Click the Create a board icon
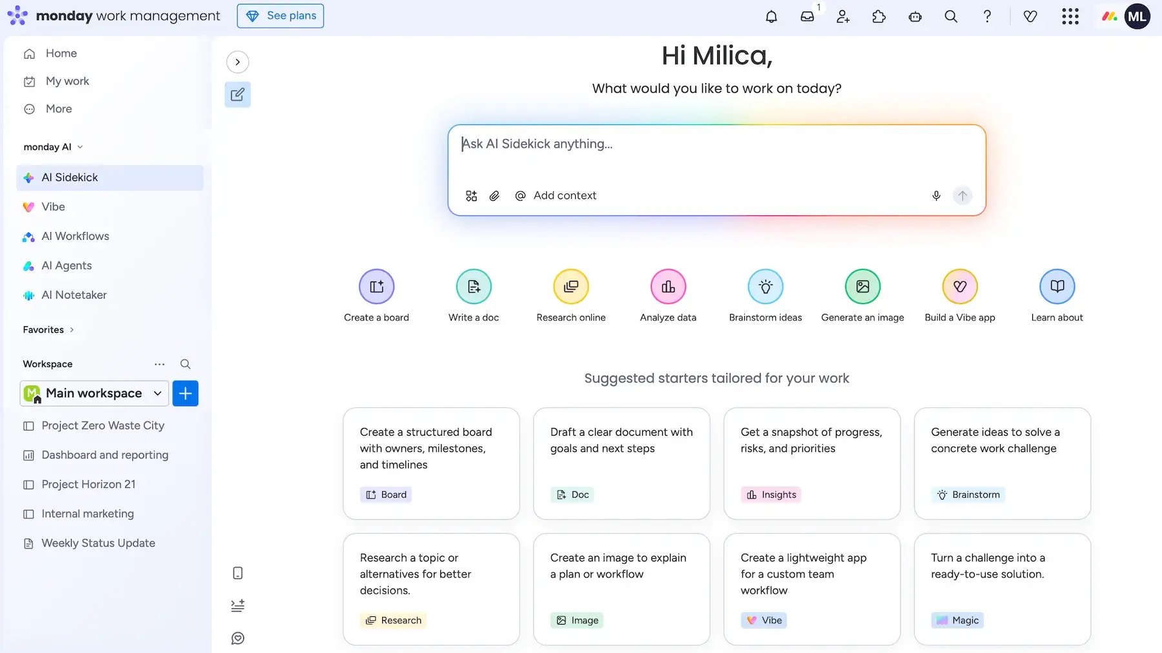 coord(376,286)
